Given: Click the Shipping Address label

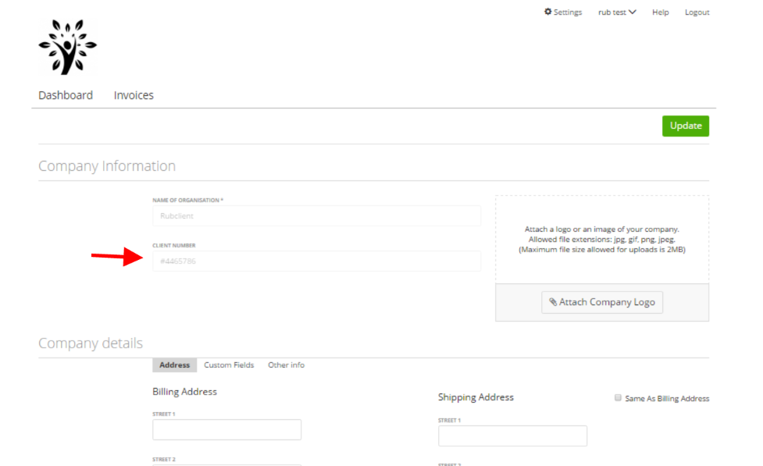Looking at the screenshot, I should coord(476,397).
